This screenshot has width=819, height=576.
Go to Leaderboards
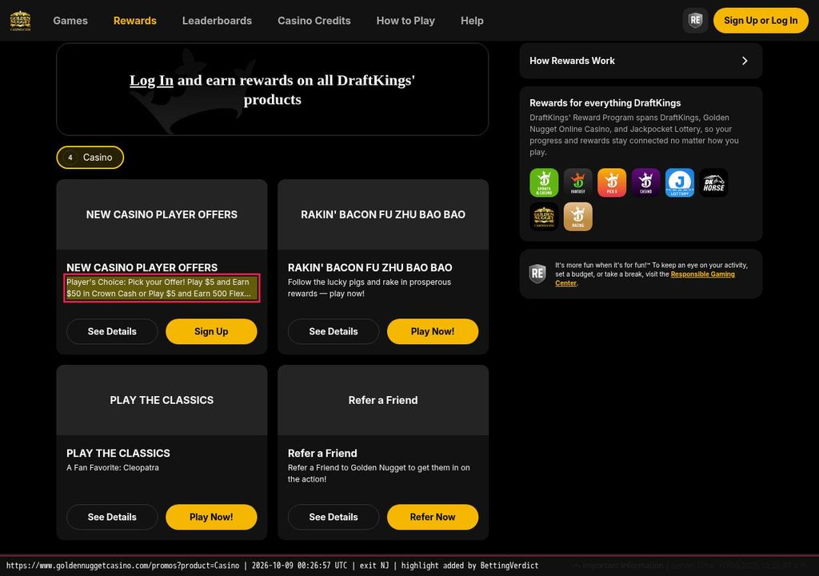(217, 20)
